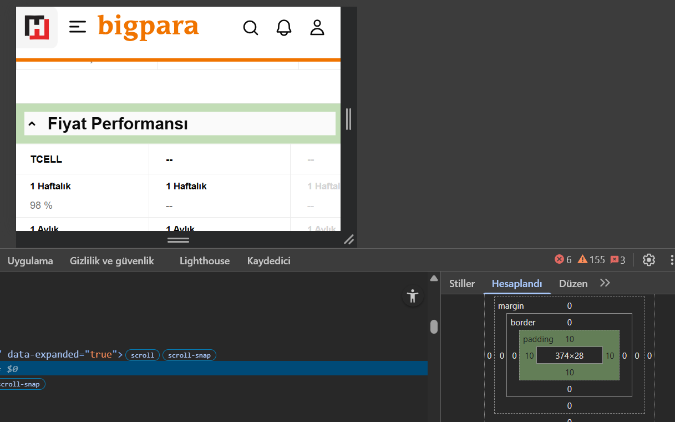
Task: Click the Elements panel scrollbar up arrow
Action: point(434,278)
